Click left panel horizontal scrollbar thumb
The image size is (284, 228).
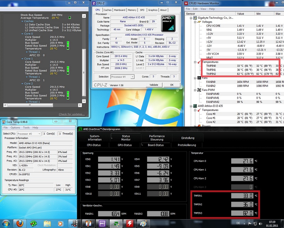pos(30,105)
